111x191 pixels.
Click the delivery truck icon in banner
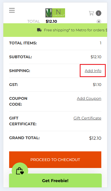(x=39, y=30)
